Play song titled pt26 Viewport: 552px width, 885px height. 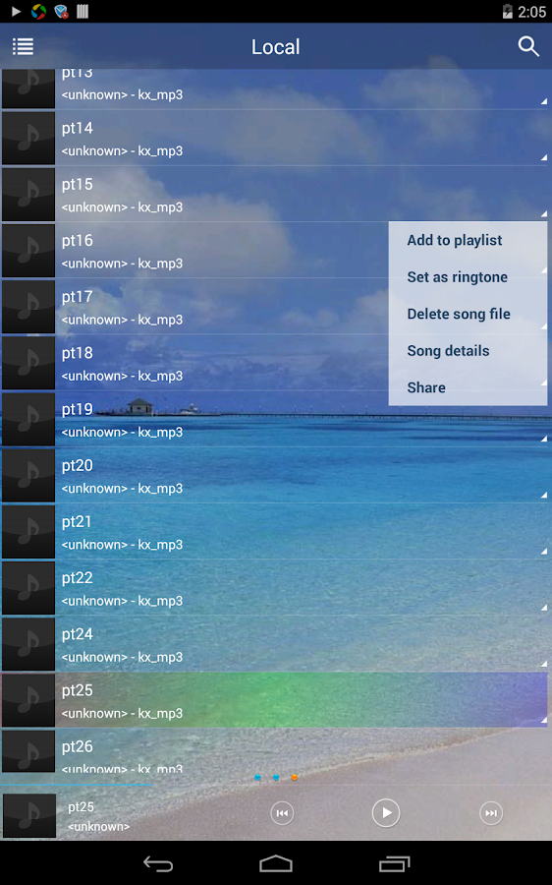coord(78,746)
